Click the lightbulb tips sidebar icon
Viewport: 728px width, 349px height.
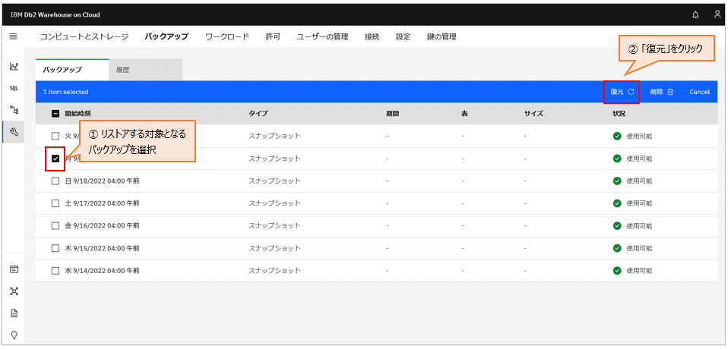[x=14, y=335]
